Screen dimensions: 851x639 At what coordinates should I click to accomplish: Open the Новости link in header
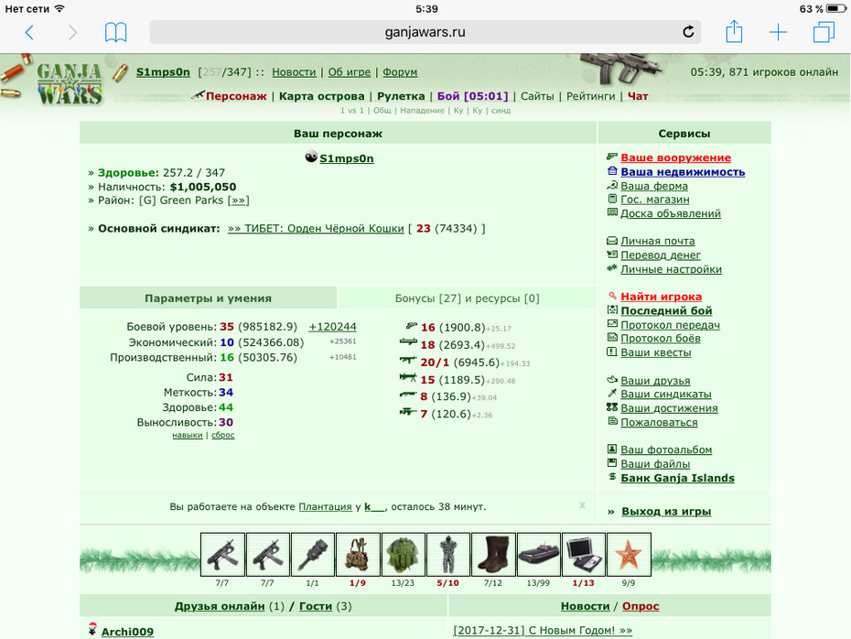point(294,72)
